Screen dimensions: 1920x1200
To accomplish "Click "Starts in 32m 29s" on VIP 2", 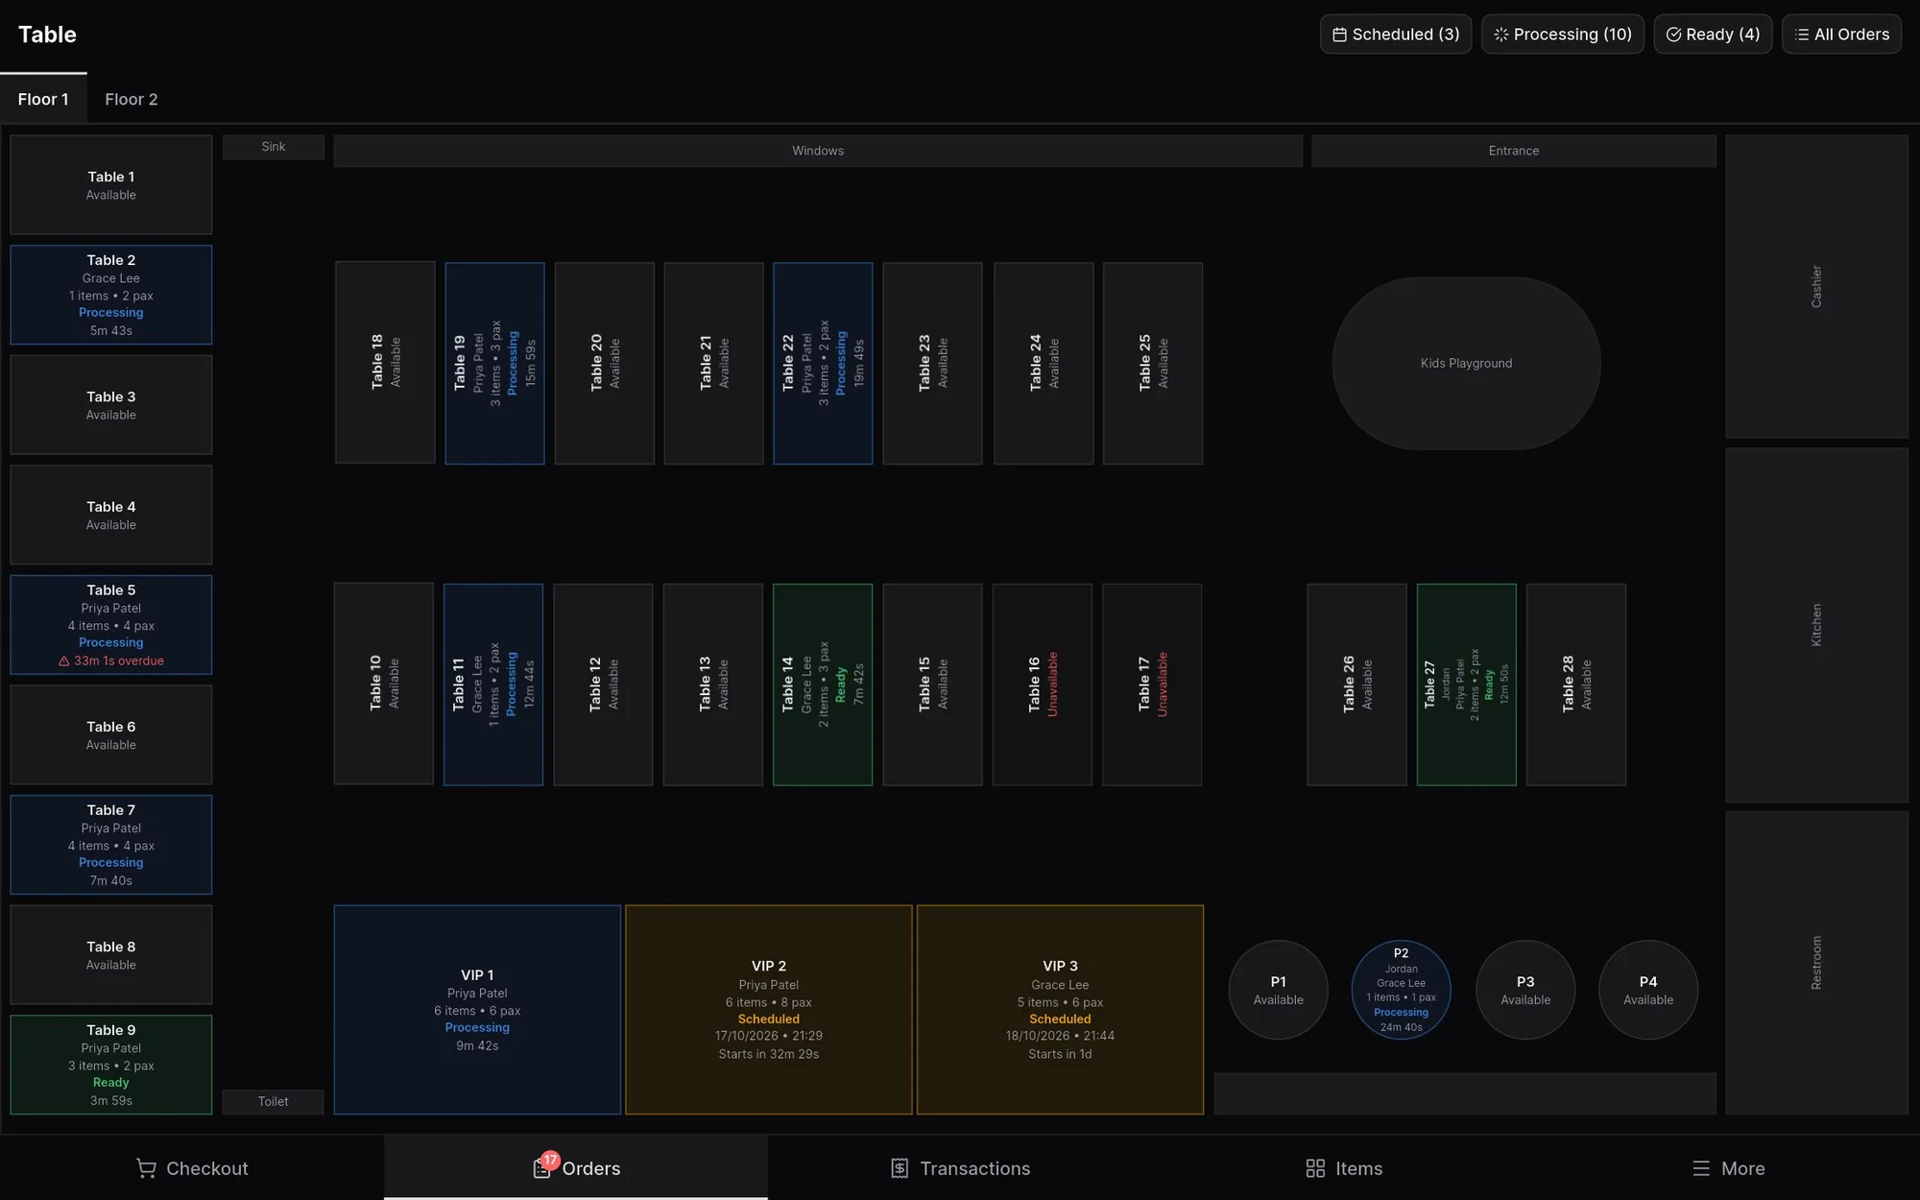I will pyautogui.click(x=769, y=1054).
